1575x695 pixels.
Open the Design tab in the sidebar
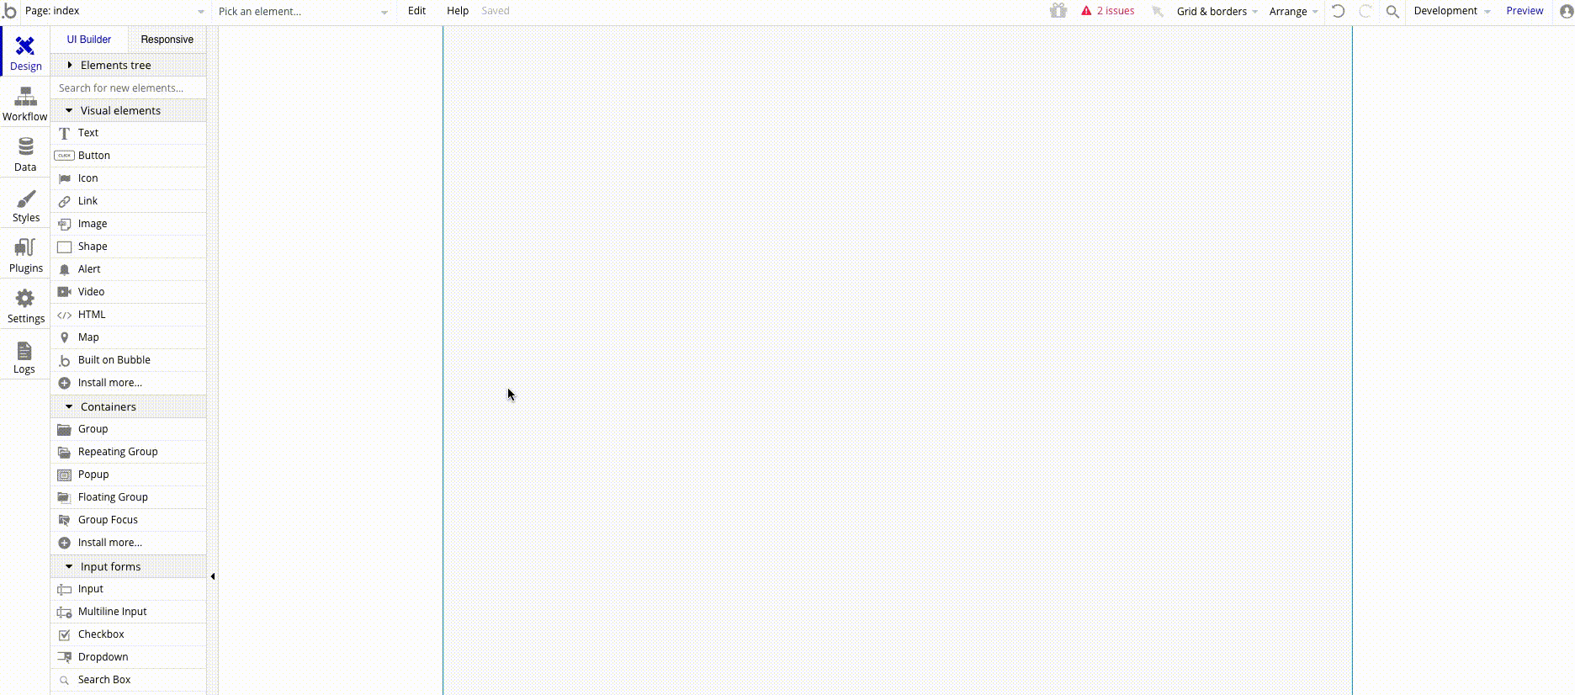click(25, 52)
